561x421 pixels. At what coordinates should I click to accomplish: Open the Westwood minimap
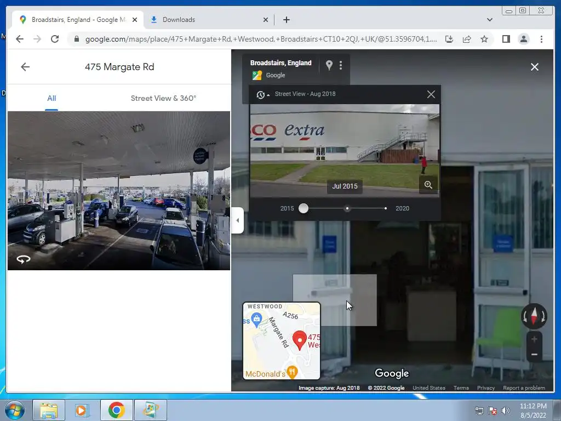pyautogui.click(x=282, y=341)
